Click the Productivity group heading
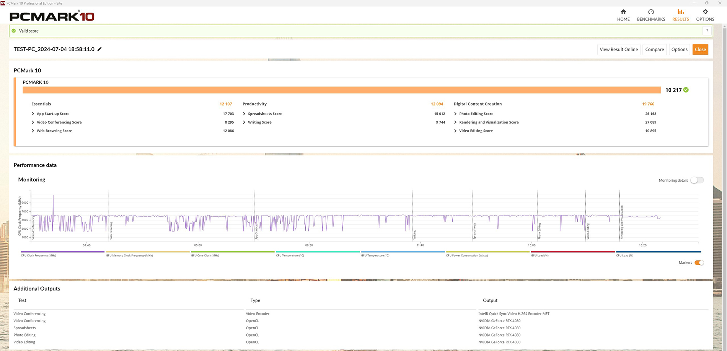The height and width of the screenshot is (351, 727). (254, 104)
